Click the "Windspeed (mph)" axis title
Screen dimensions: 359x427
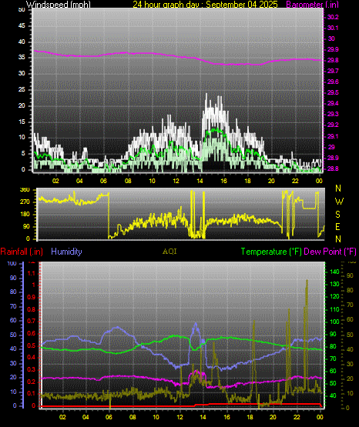point(59,5)
